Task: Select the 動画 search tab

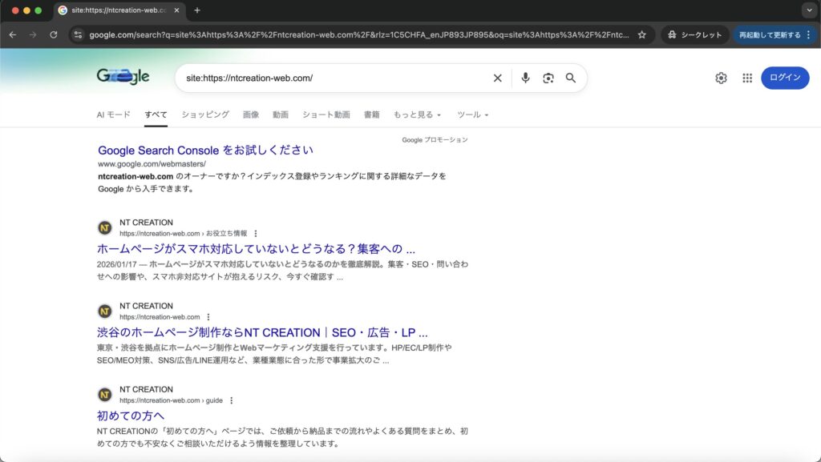Action: tap(280, 114)
